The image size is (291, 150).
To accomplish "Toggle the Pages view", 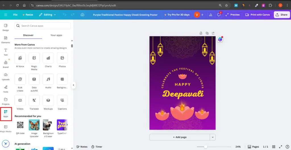I will click(x=253, y=147).
